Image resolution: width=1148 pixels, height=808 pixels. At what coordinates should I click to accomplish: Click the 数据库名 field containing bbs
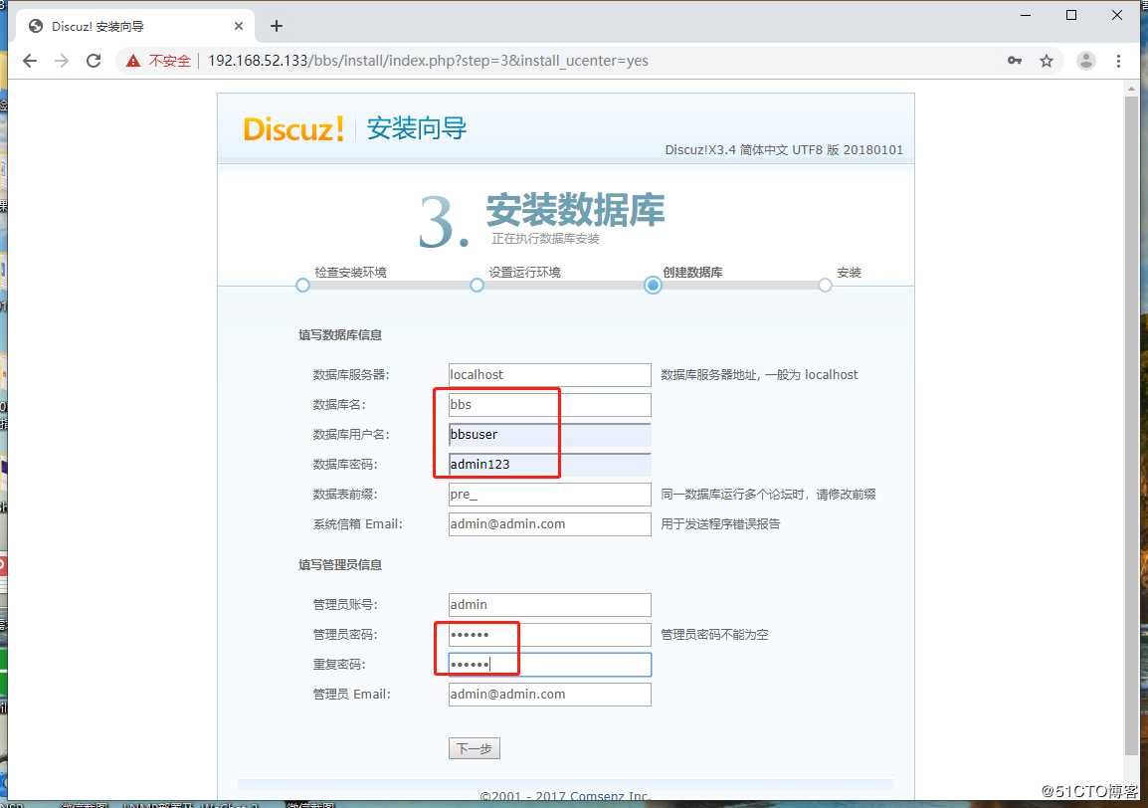[x=550, y=404]
